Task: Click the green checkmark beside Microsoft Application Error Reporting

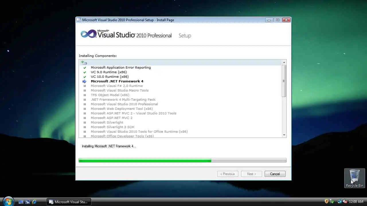Action: point(85,68)
